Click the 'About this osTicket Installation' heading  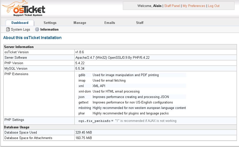pyautogui.click(x=32, y=38)
